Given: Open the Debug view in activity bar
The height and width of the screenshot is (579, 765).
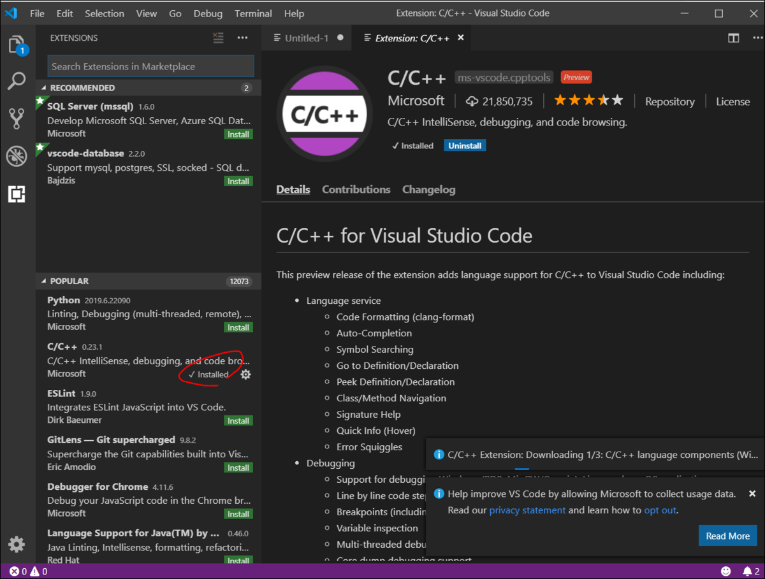Looking at the screenshot, I should pyautogui.click(x=17, y=156).
